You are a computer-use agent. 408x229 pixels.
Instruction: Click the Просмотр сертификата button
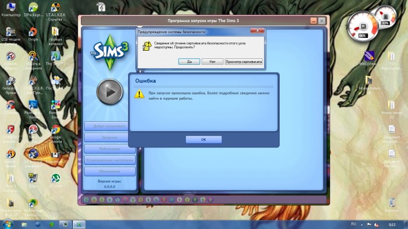point(244,62)
